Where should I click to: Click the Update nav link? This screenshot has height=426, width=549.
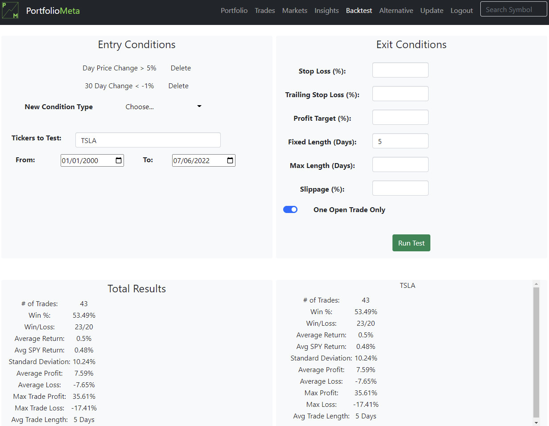[x=432, y=10]
